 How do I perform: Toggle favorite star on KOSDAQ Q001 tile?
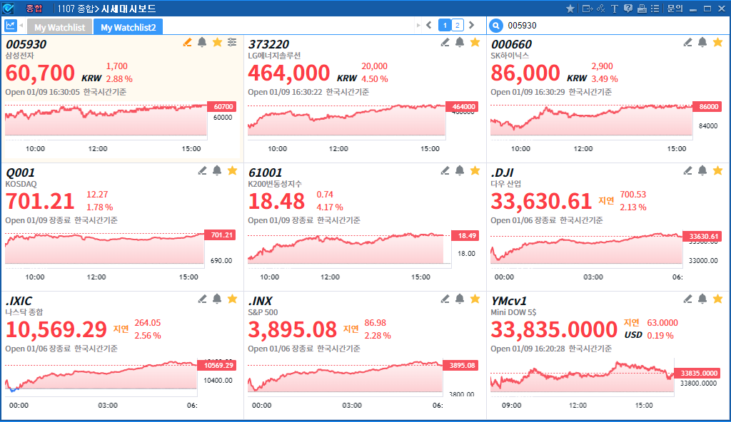pos(232,170)
